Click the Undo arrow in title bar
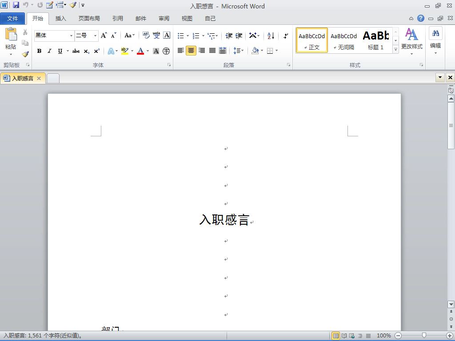The width and height of the screenshot is (455, 341). click(26, 5)
